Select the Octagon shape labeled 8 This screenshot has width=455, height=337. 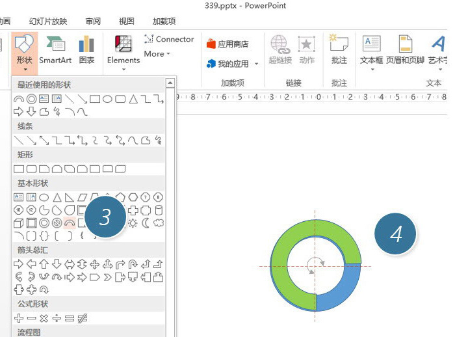tap(159, 198)
